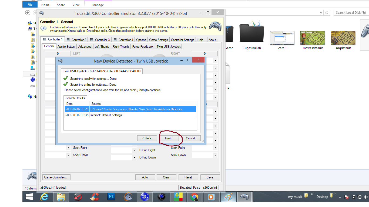Viewport: 369px width, 207px height.
Task: Select This PC icon in Explorer sidebar
Action: click(30, 29)
